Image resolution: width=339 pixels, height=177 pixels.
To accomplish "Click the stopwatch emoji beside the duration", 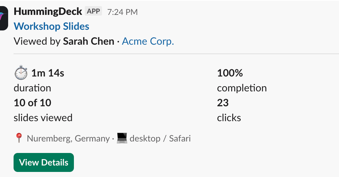I will tap(21, 73).
